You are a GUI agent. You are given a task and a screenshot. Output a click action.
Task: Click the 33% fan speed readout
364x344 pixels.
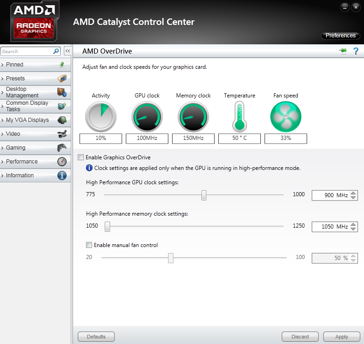[x=286, y=139]
